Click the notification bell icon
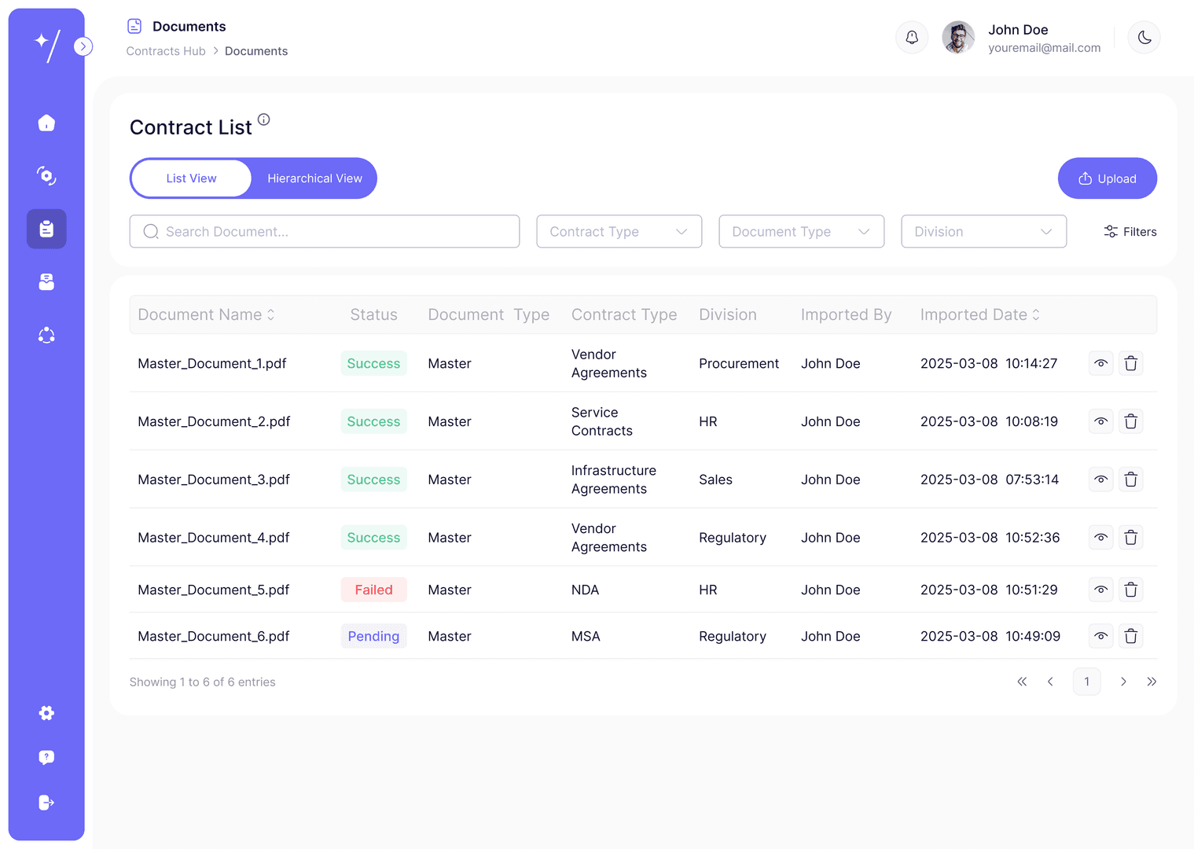The width and height of the screenshot is (1194, 849). coord(912,37)
